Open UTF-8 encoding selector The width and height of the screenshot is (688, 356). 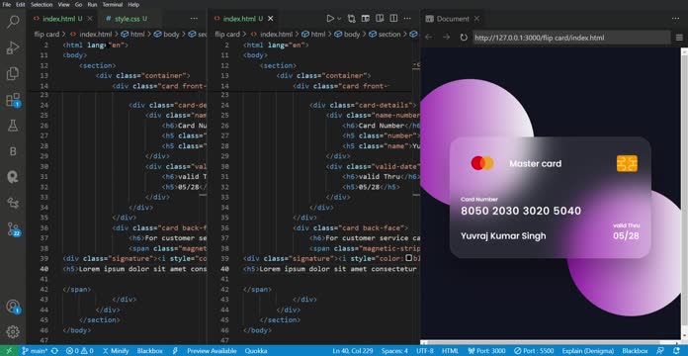click(424, 351)
